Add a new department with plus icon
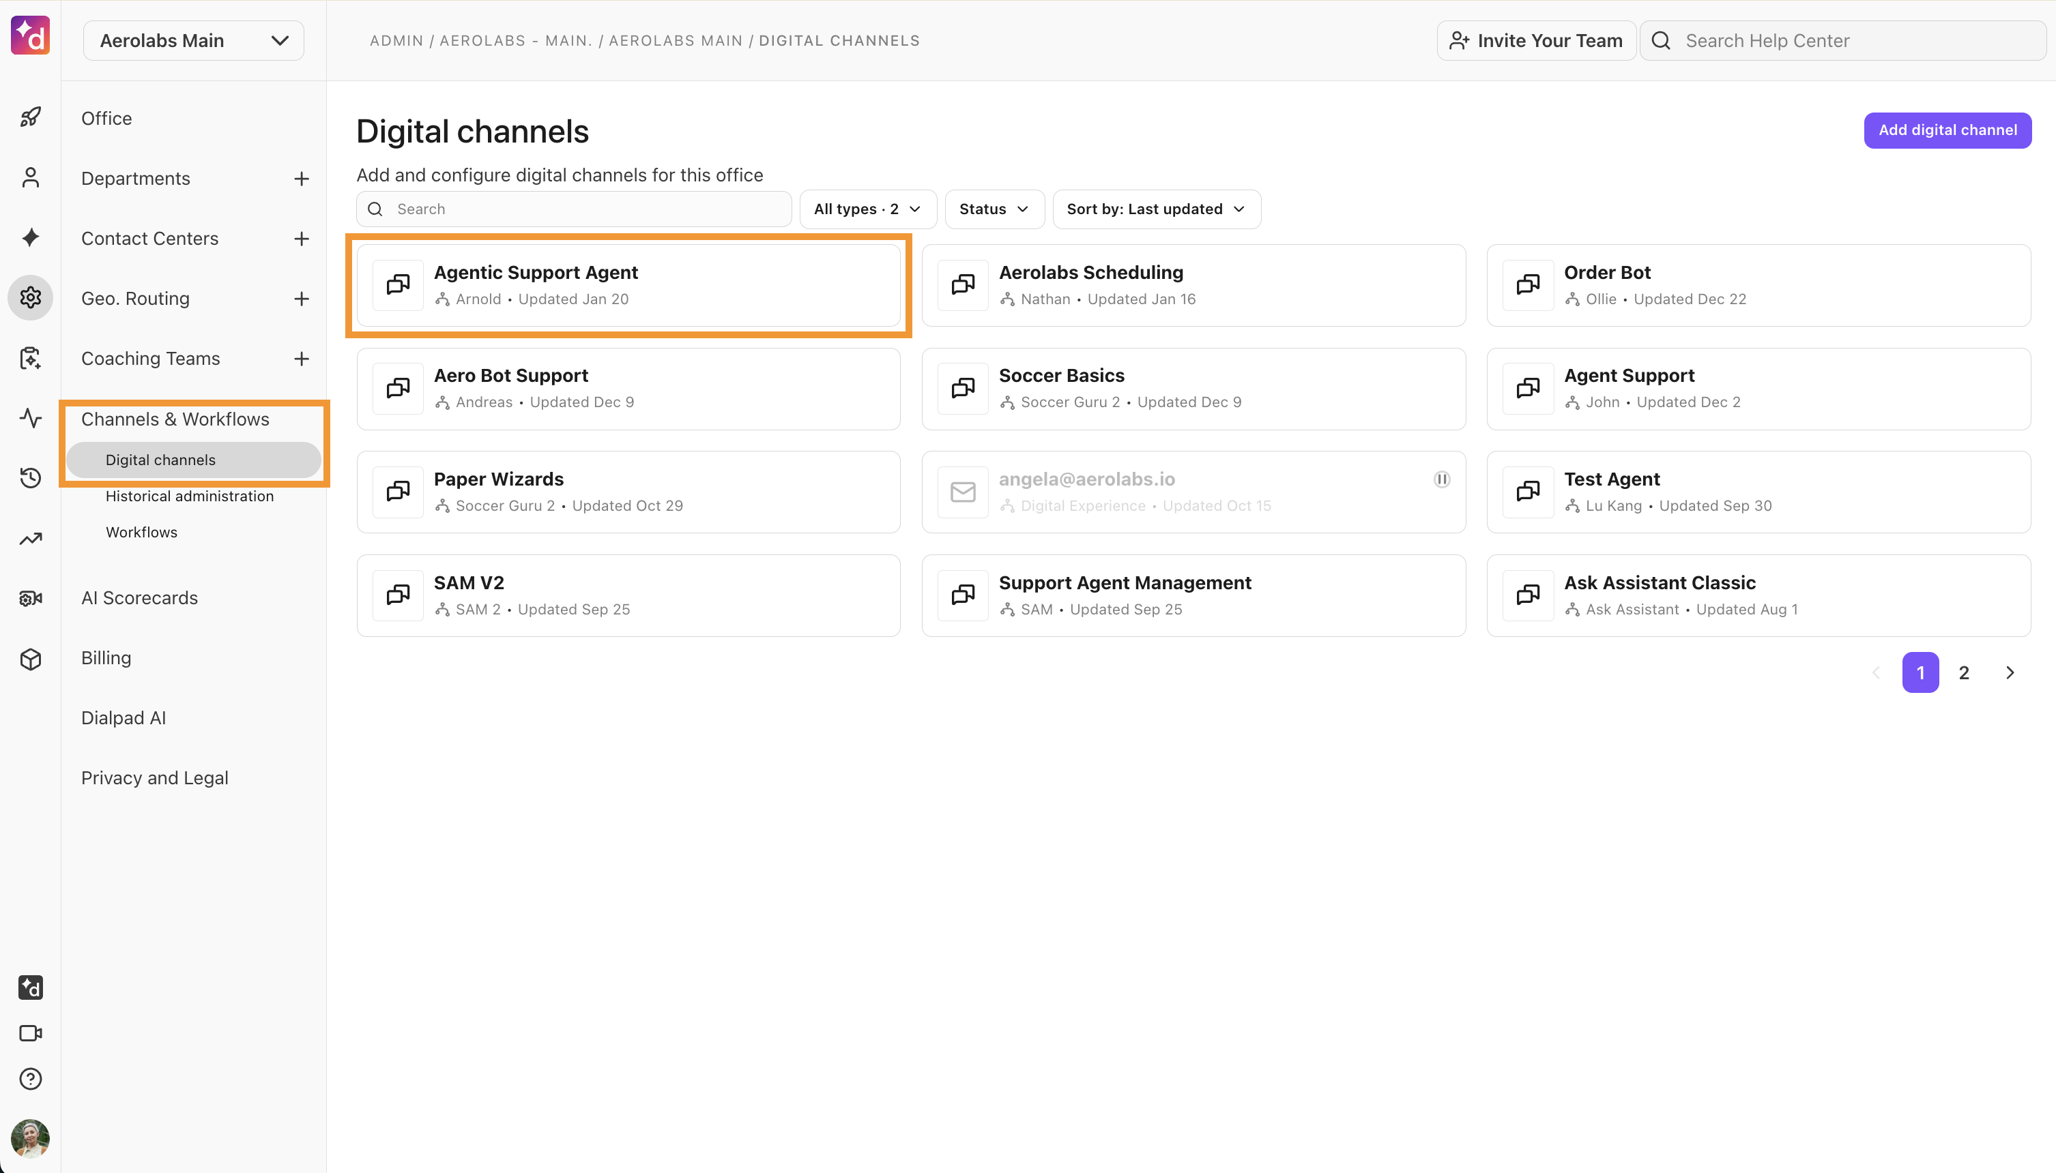The image size is (2056, 1173). (x=302, y=179)
